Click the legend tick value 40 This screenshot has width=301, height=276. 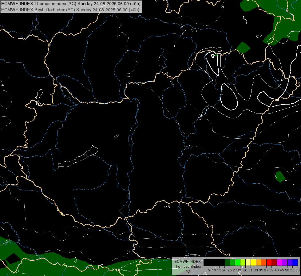pos(277,270)
